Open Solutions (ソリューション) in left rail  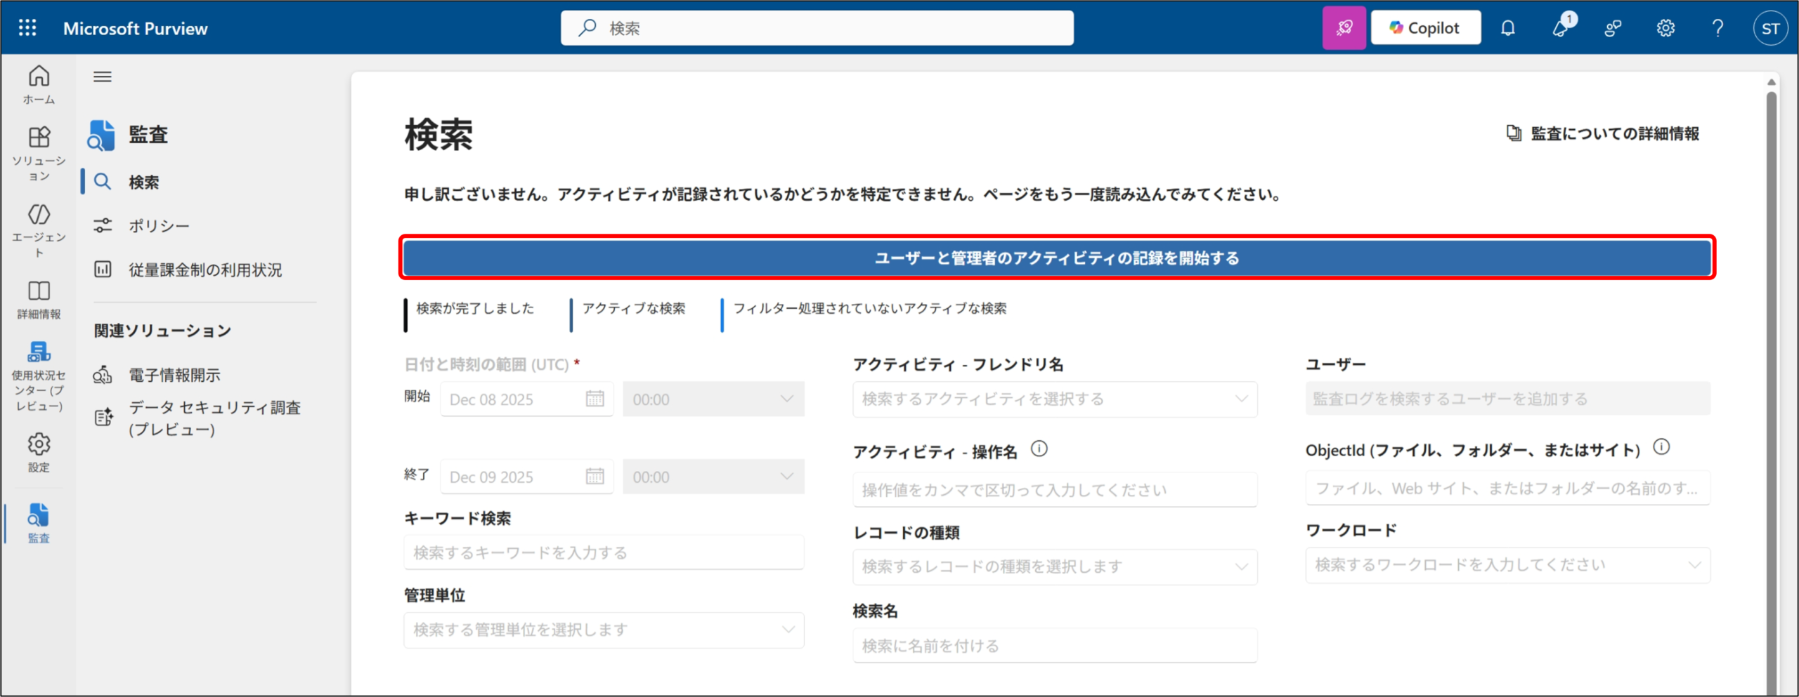[39, 152]
